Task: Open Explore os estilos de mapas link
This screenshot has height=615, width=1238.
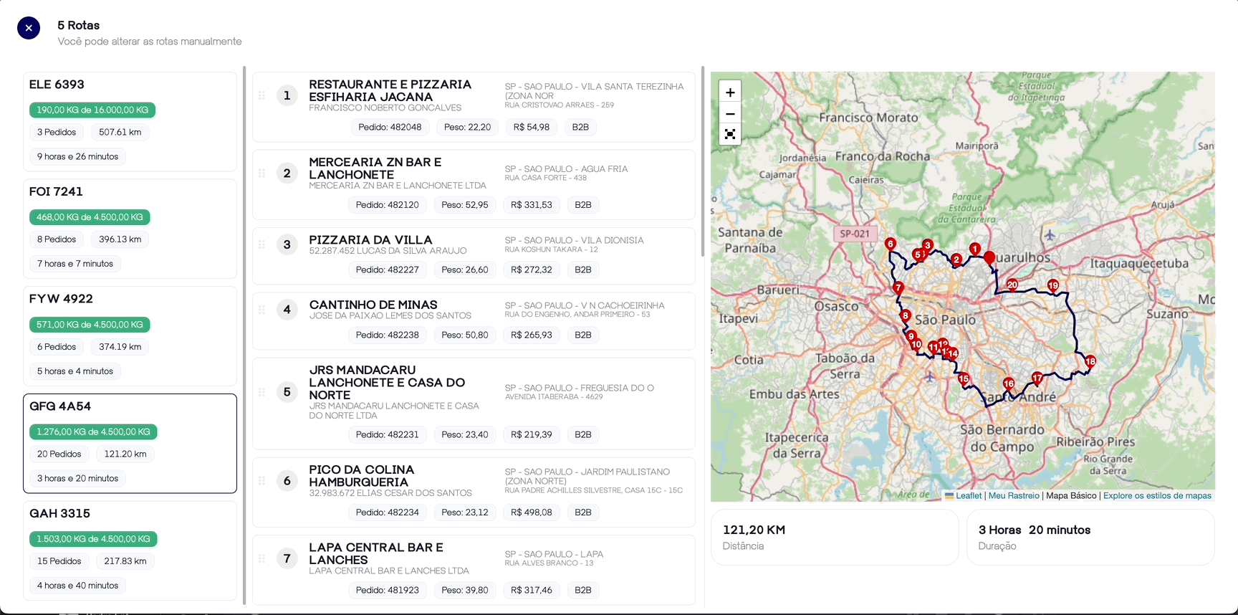Action: (x=1156, y=496)
